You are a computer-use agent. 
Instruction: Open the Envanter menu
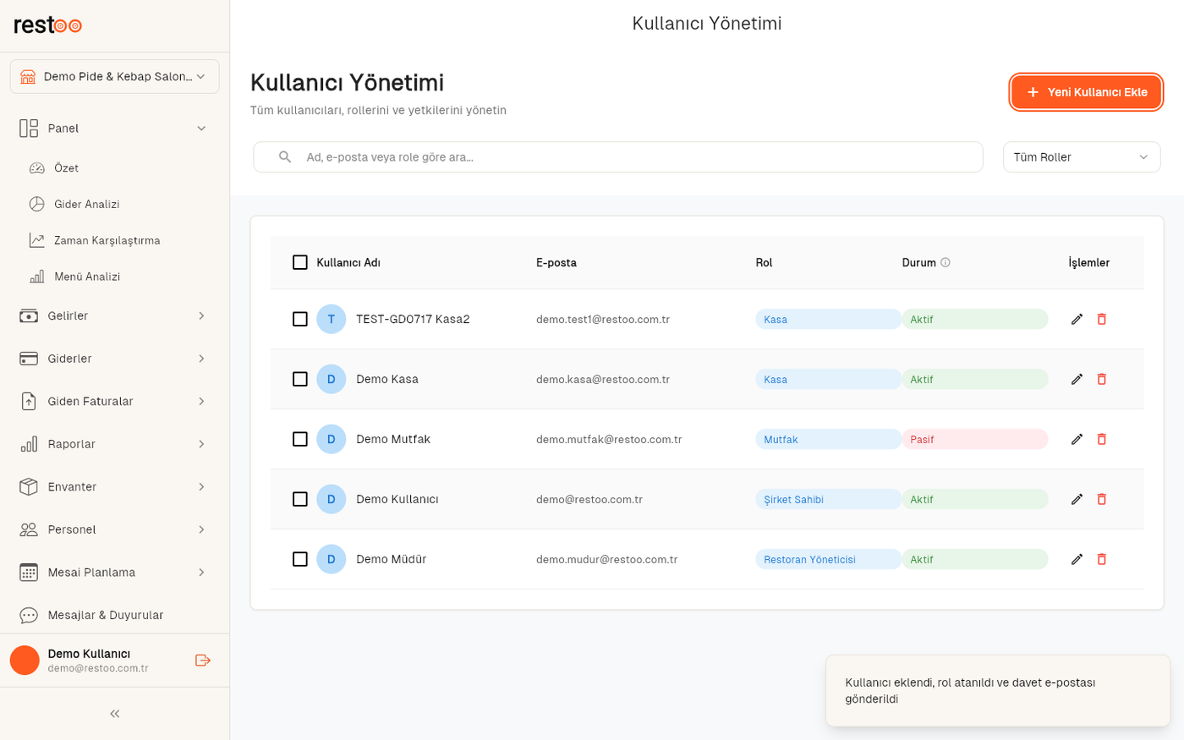pyautogui.click(x=115, y=486)
